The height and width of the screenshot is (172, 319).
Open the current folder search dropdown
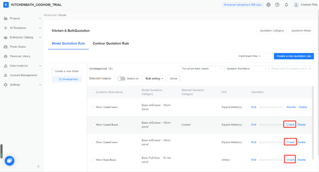[201, 69]
